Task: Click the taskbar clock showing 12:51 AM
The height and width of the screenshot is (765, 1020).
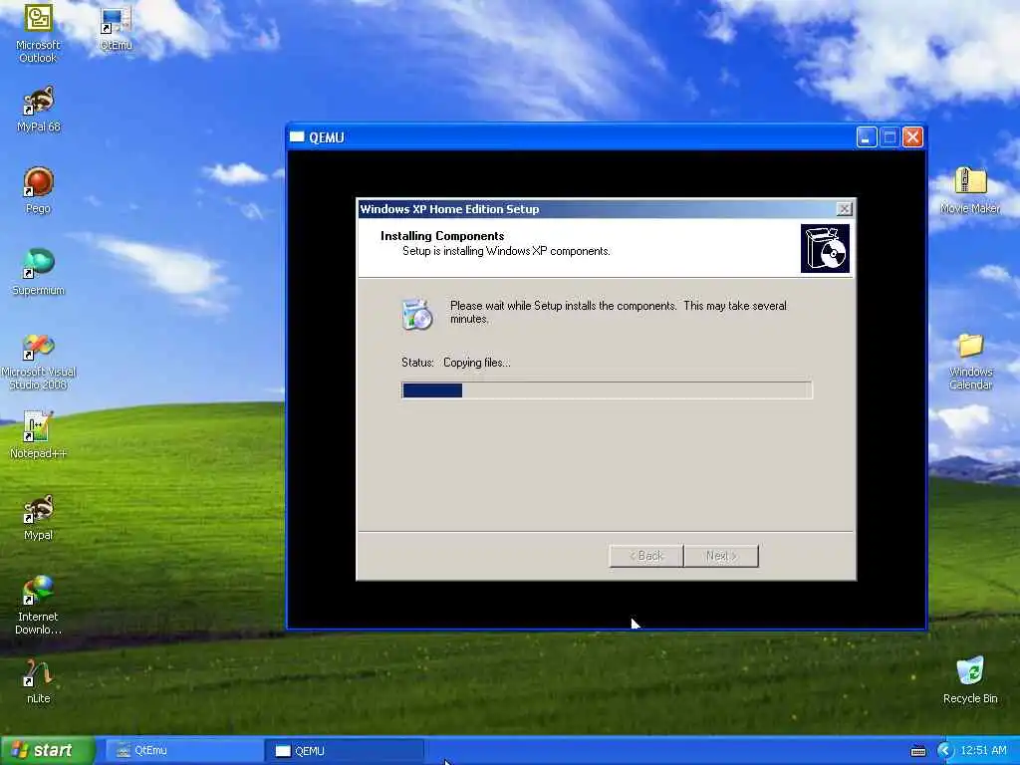Action: (x=983, y=751)
